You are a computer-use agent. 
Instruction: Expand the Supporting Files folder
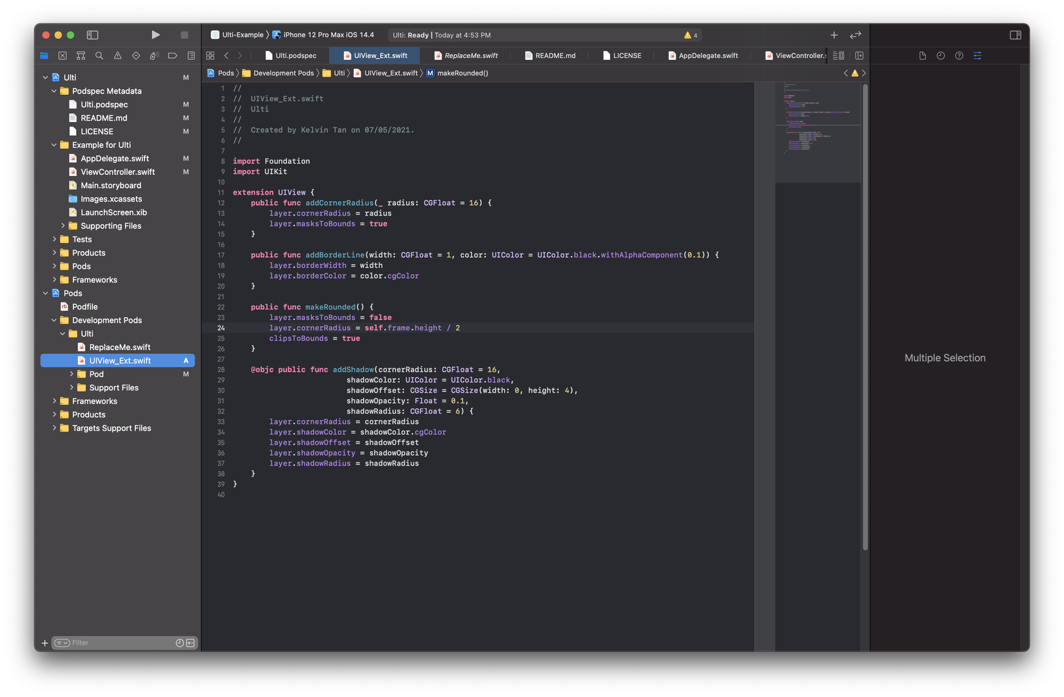63,226
